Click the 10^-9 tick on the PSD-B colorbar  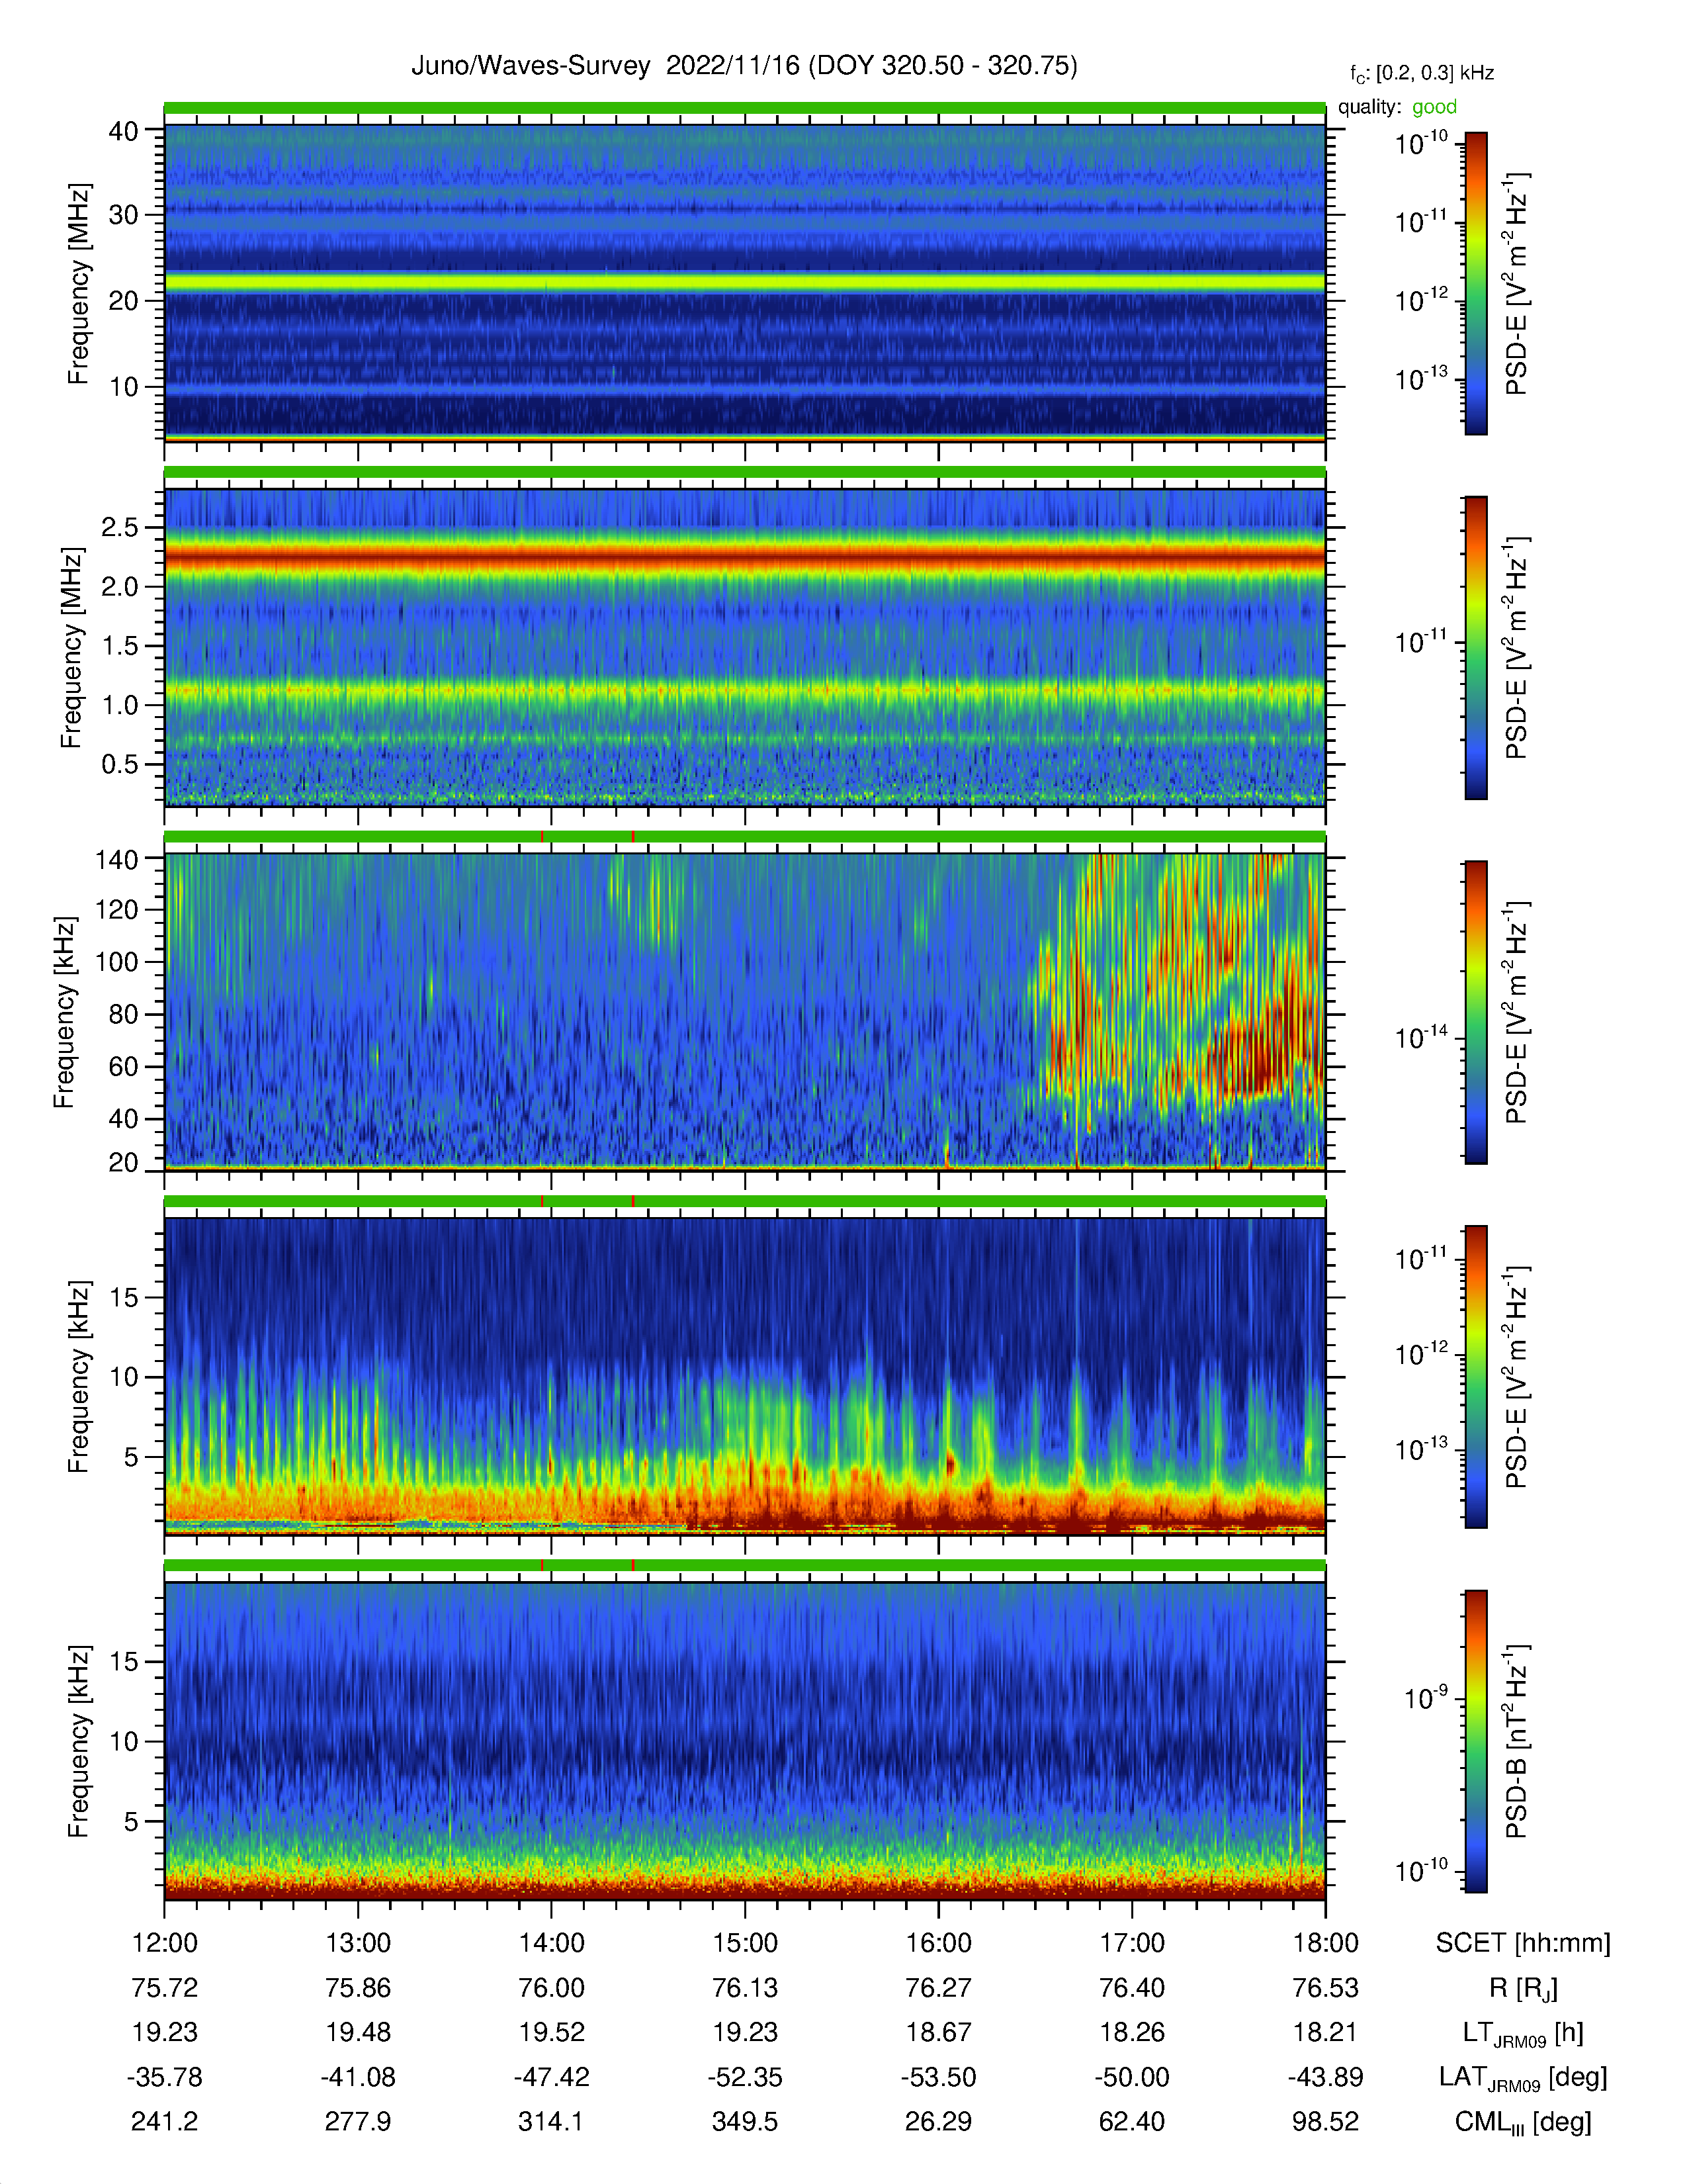pos(1426,1700)
